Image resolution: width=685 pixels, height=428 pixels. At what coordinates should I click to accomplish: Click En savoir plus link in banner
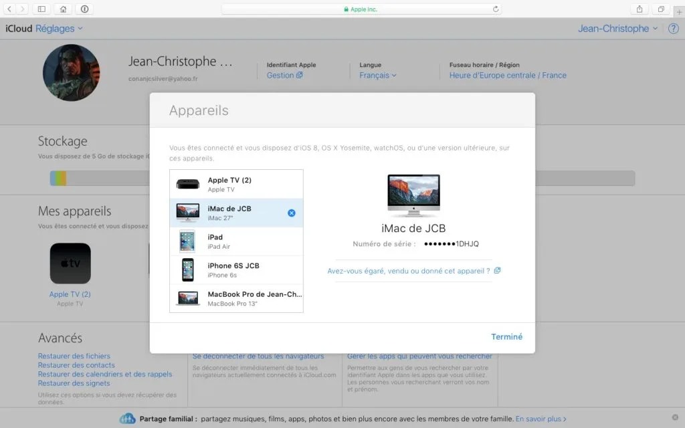[x=541, y=419]
